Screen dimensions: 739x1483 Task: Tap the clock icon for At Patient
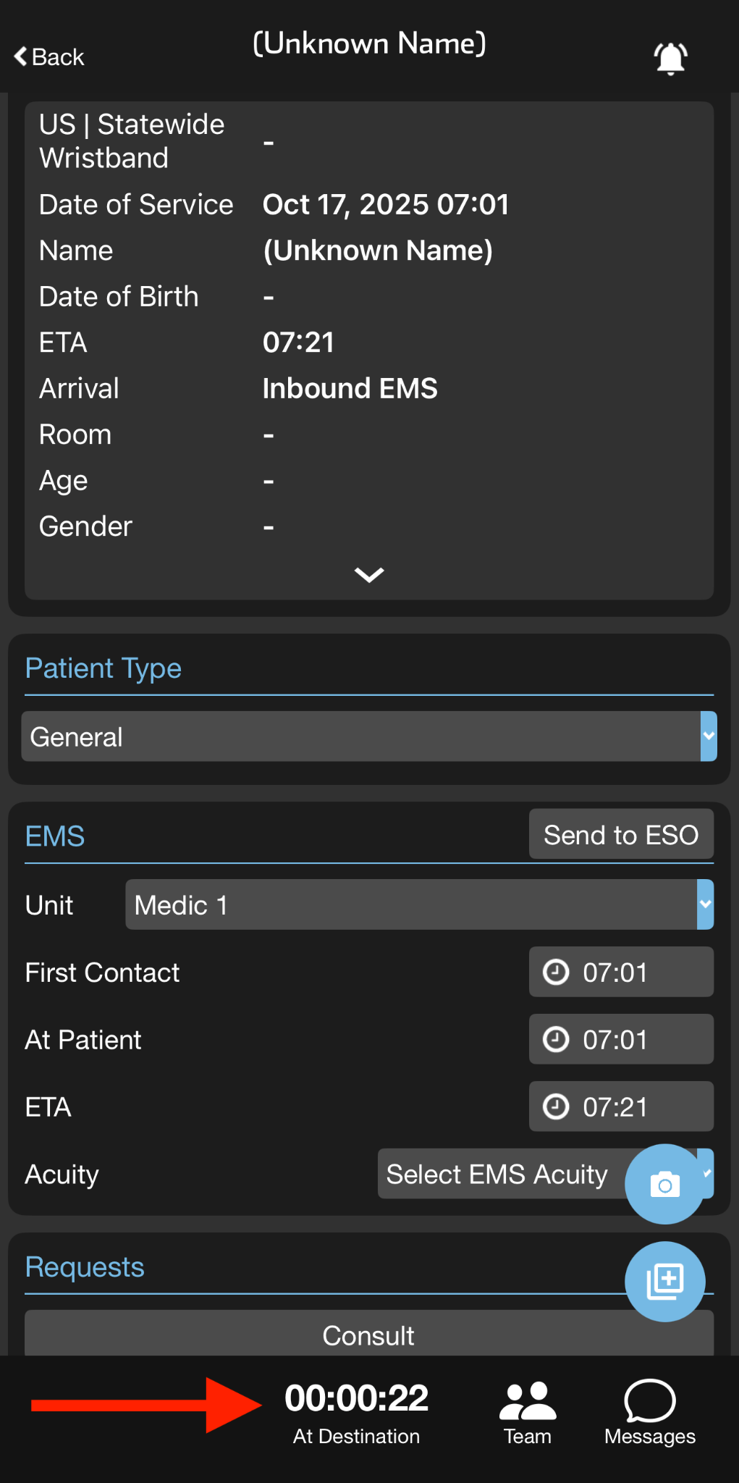[x=556, y=1040]
